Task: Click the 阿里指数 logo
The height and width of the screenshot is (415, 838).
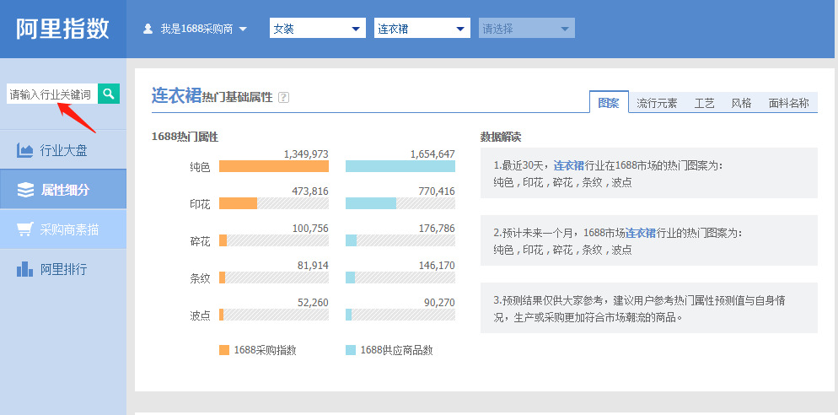Action: (62, 29)
